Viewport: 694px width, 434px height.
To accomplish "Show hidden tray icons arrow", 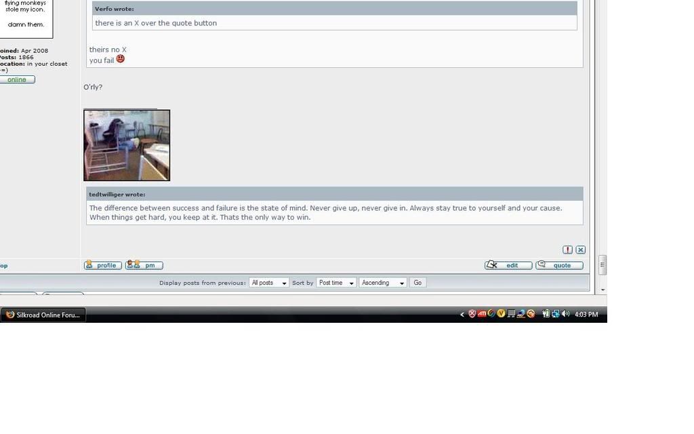I will [462, 315].
